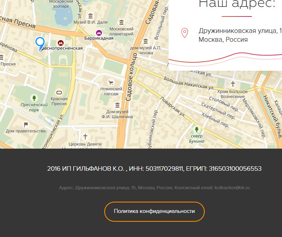Click the Московский планетарий museum icon
Image resolution: width=282 pixels, height=237 pixels.
click(121, 22)
